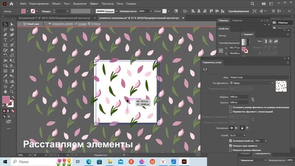Open the stroke color dropdown arrow
The height and width of the screenshot is (166, 295).
(37, 11)
